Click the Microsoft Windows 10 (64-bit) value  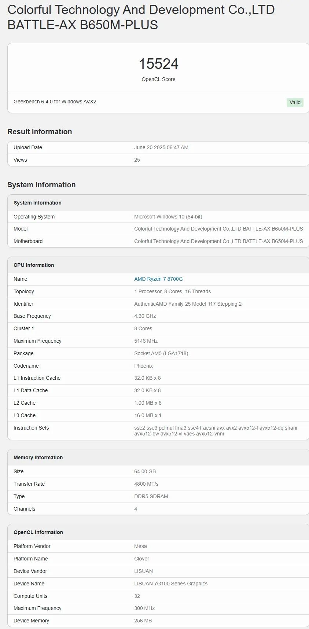[168, 217]
